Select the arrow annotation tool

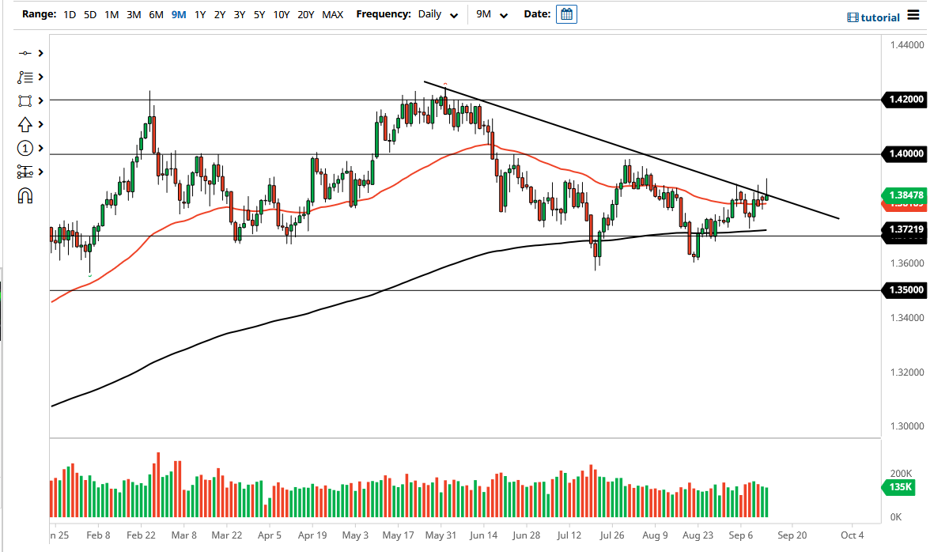(x=26, y=124)
